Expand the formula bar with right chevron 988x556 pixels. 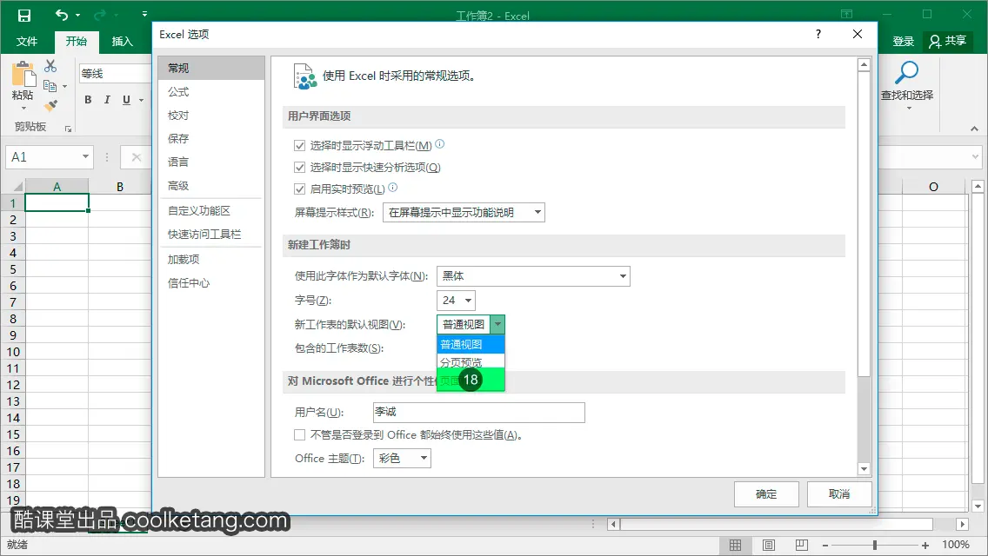[976, 156]
